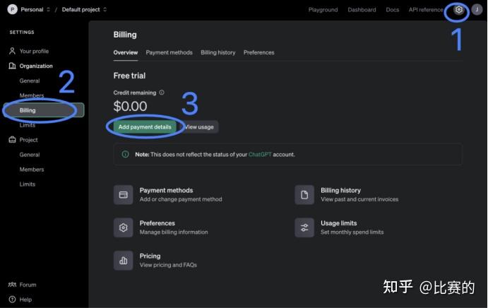Click the Credit remaining info icon
Image resolution: width=488 pixels, height=308 pixels.
[162, 92]
